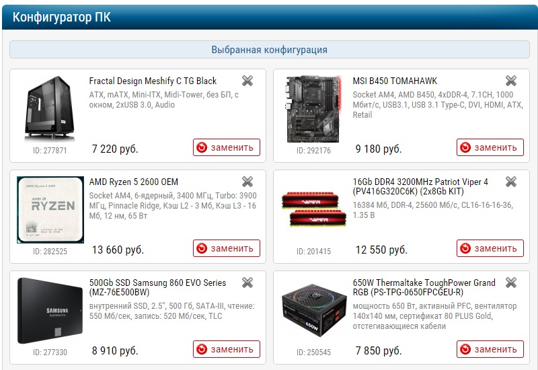Remove Fractal Design Meshify C case with X icon

pyautogui.click(x=247, y=81)
